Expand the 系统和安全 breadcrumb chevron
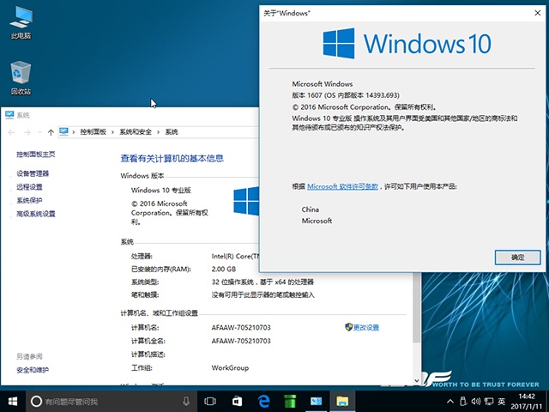The image size is (549, 412). click(x=159, y=131)
